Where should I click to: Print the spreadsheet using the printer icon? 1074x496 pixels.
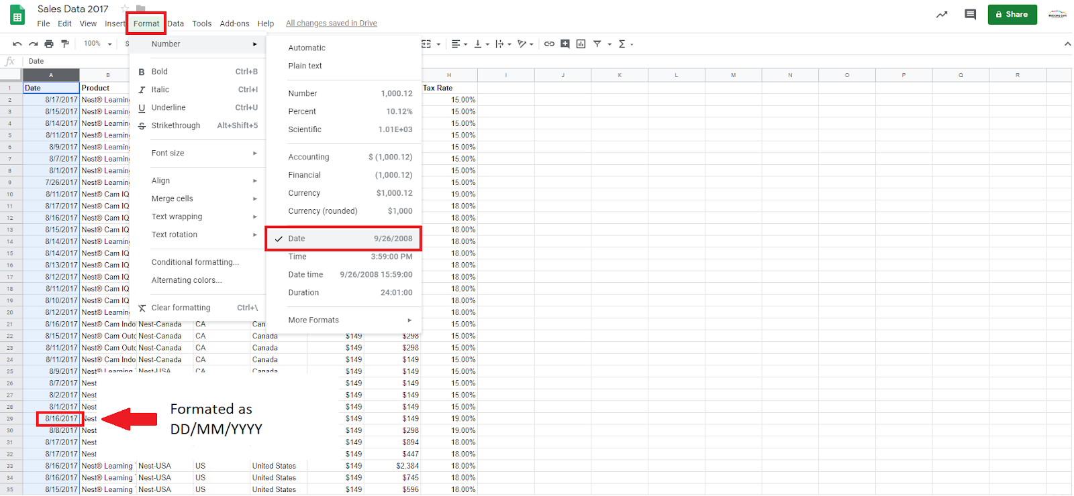tap(49, 44)
